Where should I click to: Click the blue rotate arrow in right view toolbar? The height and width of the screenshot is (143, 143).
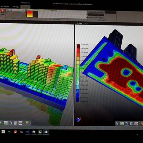(x=127, y=124)
